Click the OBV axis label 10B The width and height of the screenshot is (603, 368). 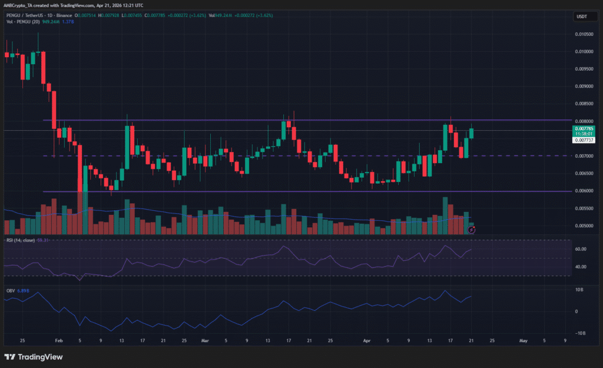pyautogui.click(x=579, y=290)
